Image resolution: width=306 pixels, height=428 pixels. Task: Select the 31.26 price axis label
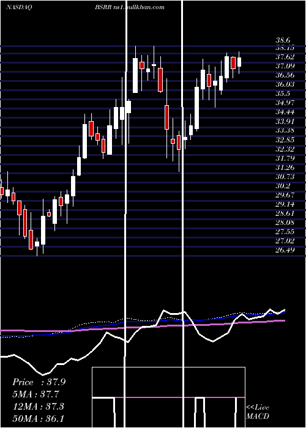[x=285, y=168]
